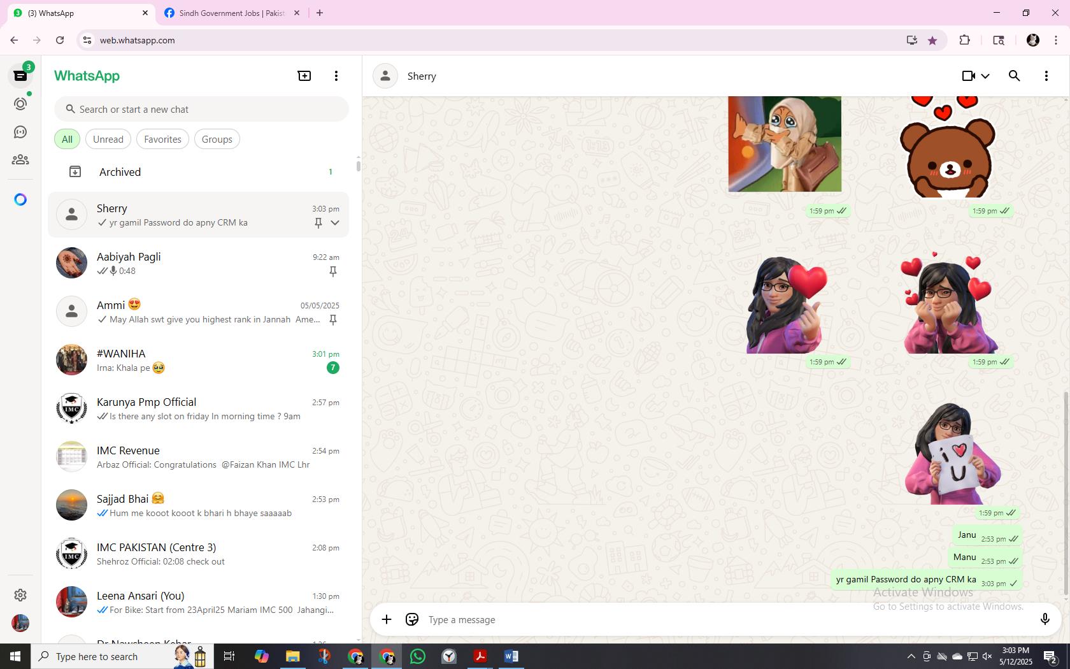
Task: Open a new browser tab
Action: coord(320,13)
